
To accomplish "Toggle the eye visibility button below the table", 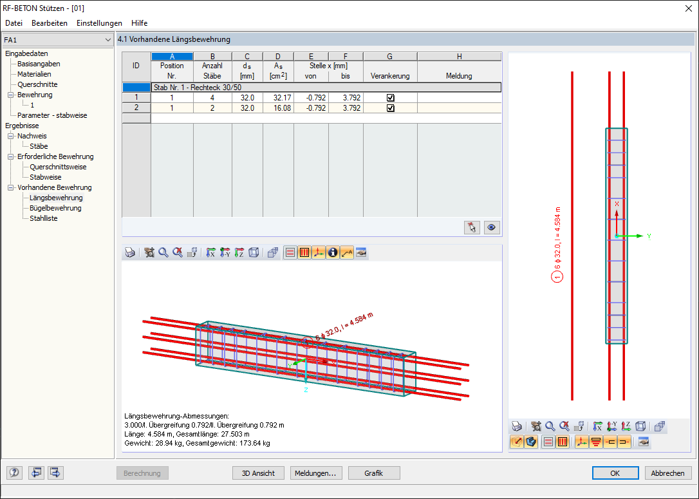I will coord(492,227).
